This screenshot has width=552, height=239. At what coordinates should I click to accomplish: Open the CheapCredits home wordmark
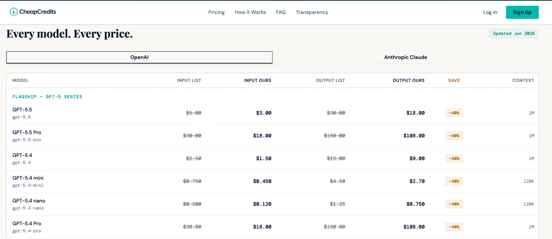(38, 12)
